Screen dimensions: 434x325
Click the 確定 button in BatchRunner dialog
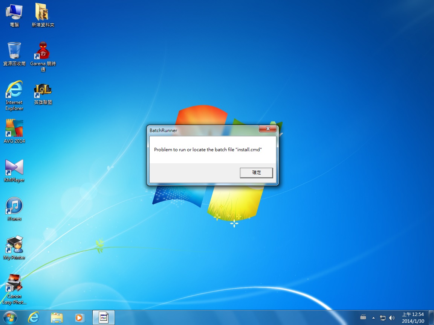point(256,173)
